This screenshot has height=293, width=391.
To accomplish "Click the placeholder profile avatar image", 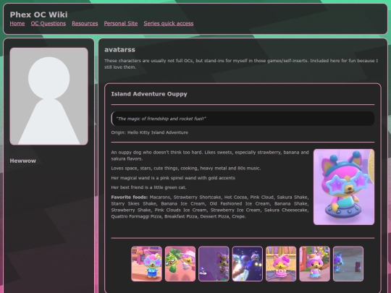I will point(49,96).
